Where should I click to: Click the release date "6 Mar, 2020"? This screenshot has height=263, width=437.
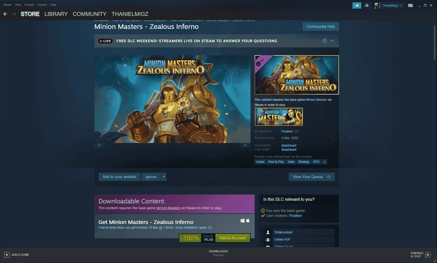tap(290, 138)
